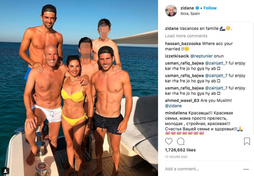View the 1,726,652 likes list
Viewport: 254px width, 176px height.
(x=180, y=150)
